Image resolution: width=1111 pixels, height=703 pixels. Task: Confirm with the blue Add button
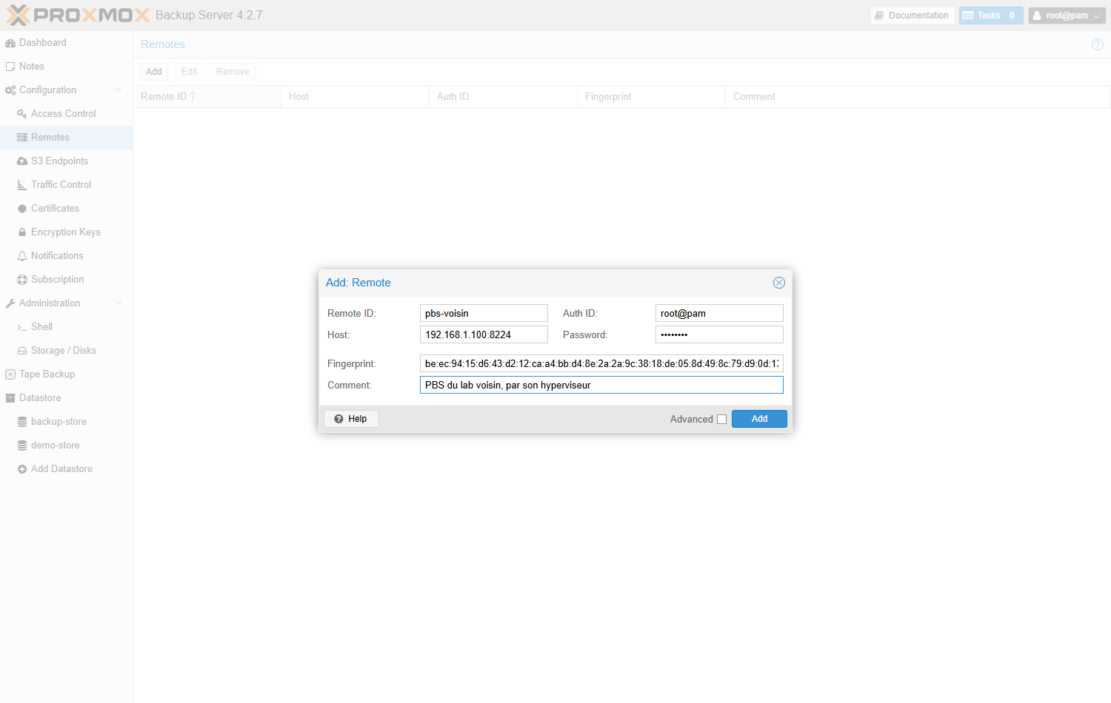[x=759, y=419]
